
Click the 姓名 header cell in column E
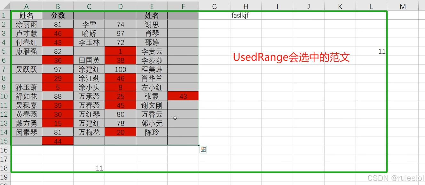pos(152,15)
